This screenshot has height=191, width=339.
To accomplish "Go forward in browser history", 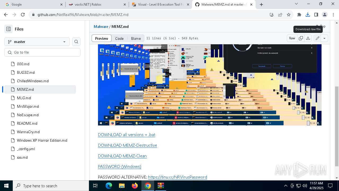I will [x=14, y=15].
